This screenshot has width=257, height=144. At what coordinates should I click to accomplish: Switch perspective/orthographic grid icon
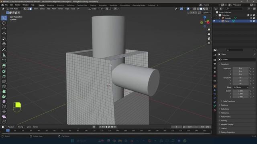tap(209, 43)
